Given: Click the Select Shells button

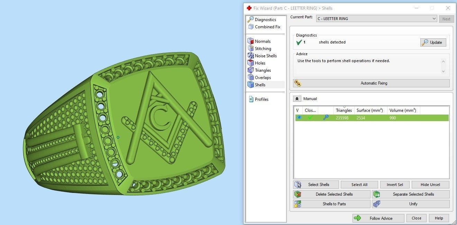Looking at the screenshot, I should [316, 185].
